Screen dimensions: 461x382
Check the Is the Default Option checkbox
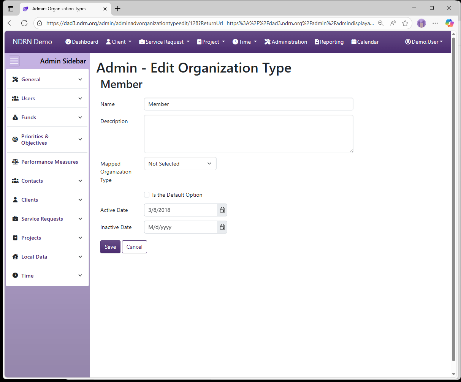click(147, 195)
